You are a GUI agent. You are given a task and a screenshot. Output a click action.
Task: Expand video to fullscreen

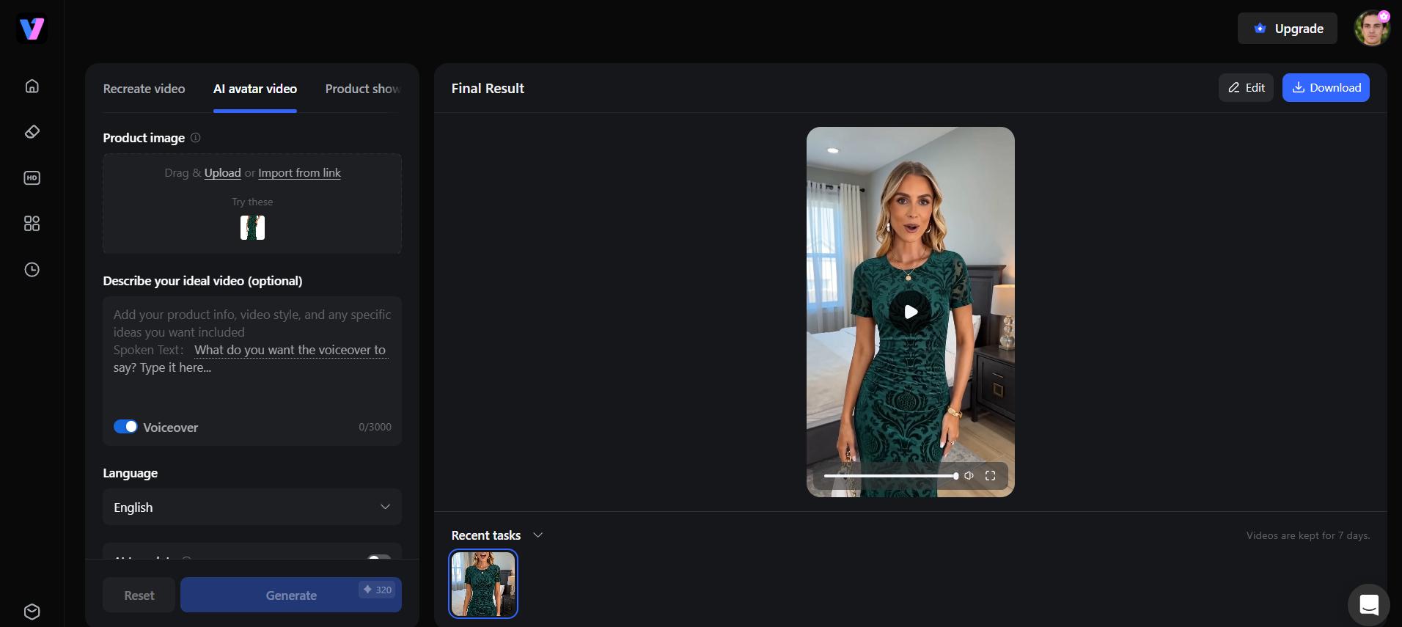[x=990, y=476]
